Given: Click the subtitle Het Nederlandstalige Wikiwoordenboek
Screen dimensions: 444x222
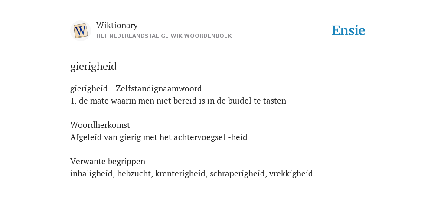Looking at the screenshot, I should pos(164,36).
